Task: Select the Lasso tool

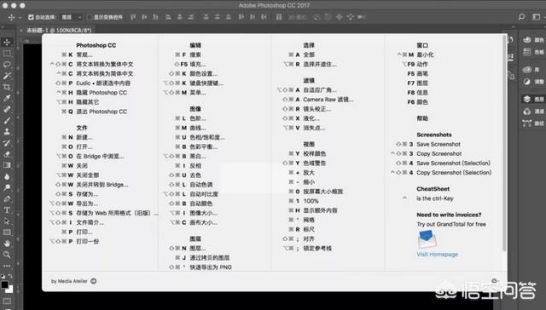Action: tap(7, 65)
